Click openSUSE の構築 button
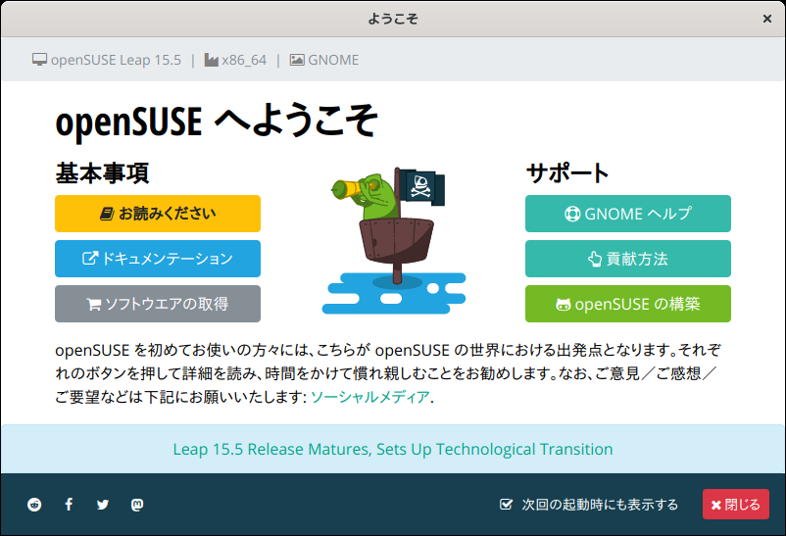The image size is (786, 536). coord(628,304)
